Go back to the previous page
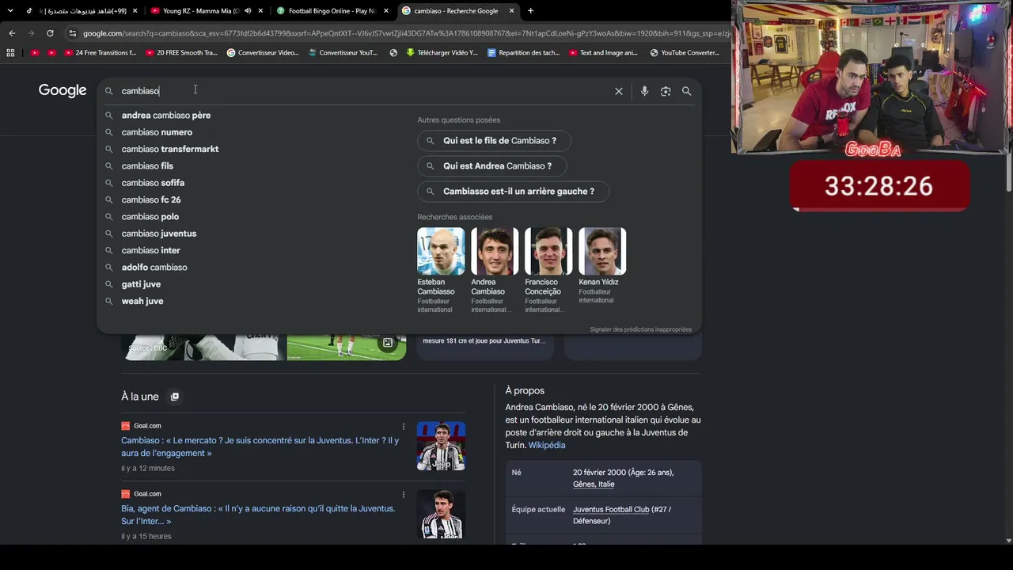Viewport: 1013px width, 570px height. point(12,33)
